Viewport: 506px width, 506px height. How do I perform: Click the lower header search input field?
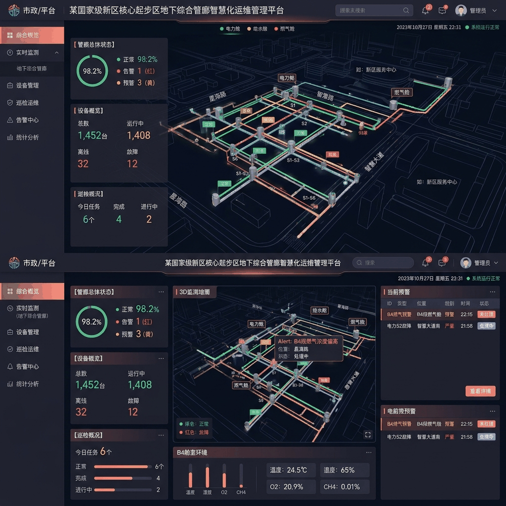point(383,263)
